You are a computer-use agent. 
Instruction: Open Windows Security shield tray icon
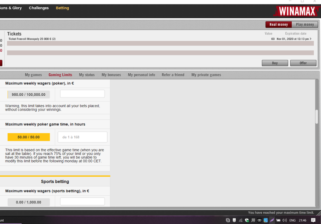[247, 220]
